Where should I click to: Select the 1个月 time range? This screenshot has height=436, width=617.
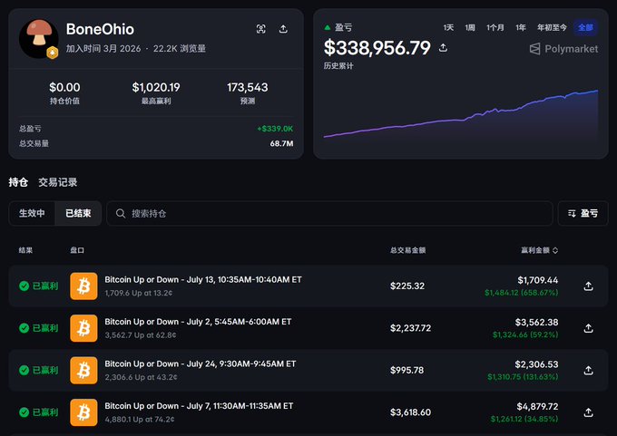click(x=495, y=27)
